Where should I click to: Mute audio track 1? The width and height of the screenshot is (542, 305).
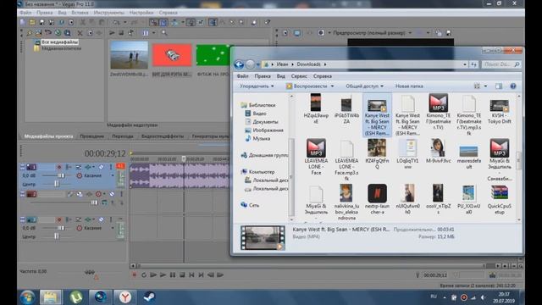coord(102,167)
